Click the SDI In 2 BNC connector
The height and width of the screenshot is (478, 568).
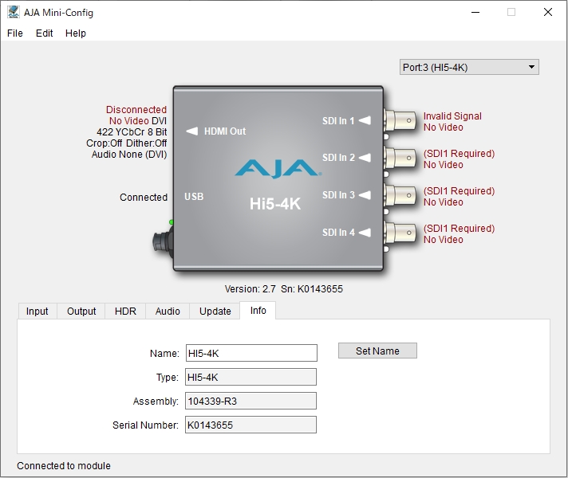tap(400, 159)
